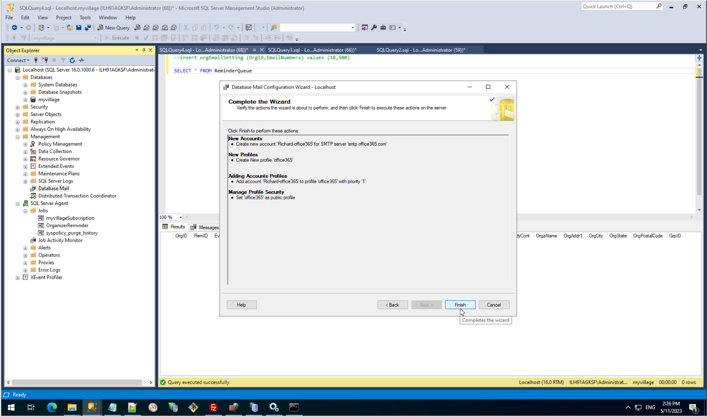
Task: Go back with the Back button
Action: (392, 305)
